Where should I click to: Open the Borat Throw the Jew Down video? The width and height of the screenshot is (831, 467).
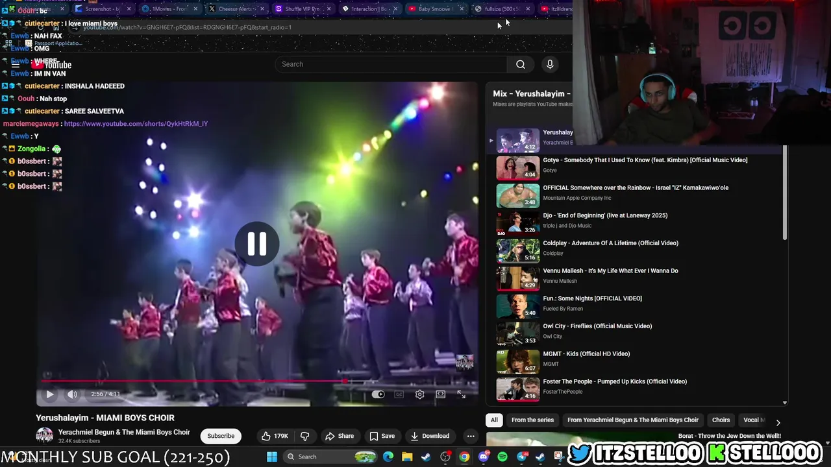point(729,436)
